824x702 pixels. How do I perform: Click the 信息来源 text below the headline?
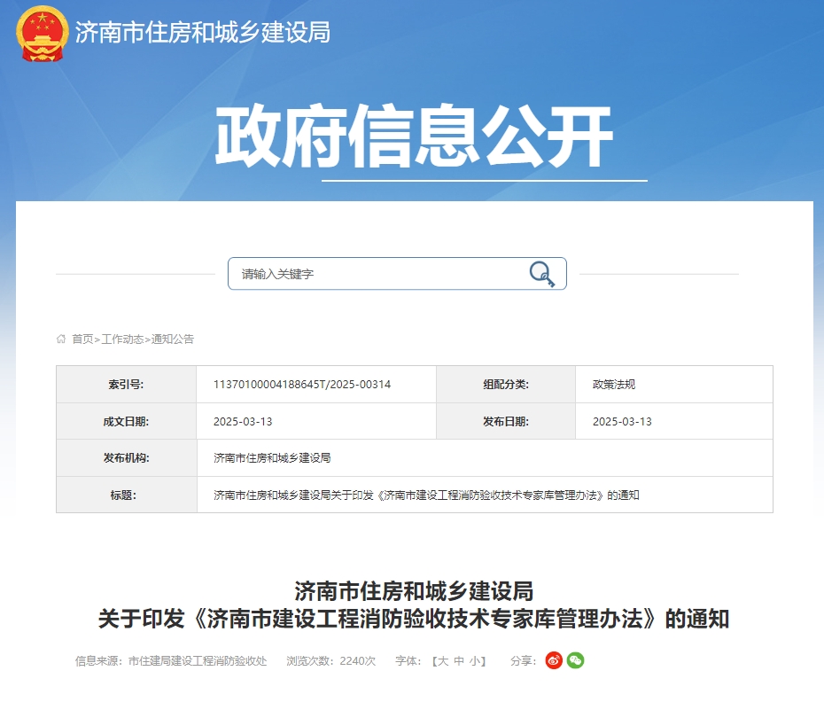[x=171, y=661]
